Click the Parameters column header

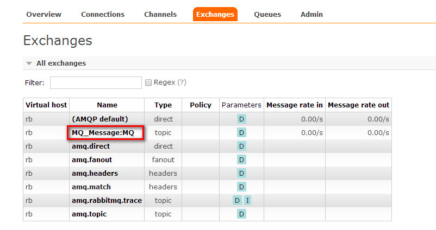pyautogui.click(x=241, y=105)
